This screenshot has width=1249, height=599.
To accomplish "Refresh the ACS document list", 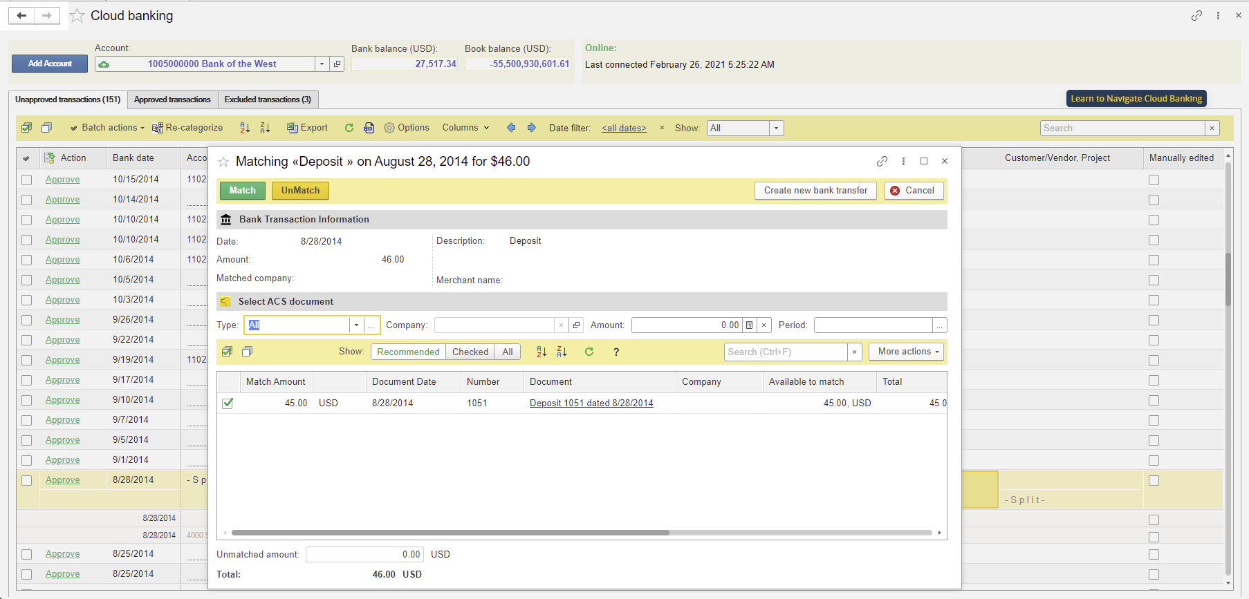I will pos(589,352).
